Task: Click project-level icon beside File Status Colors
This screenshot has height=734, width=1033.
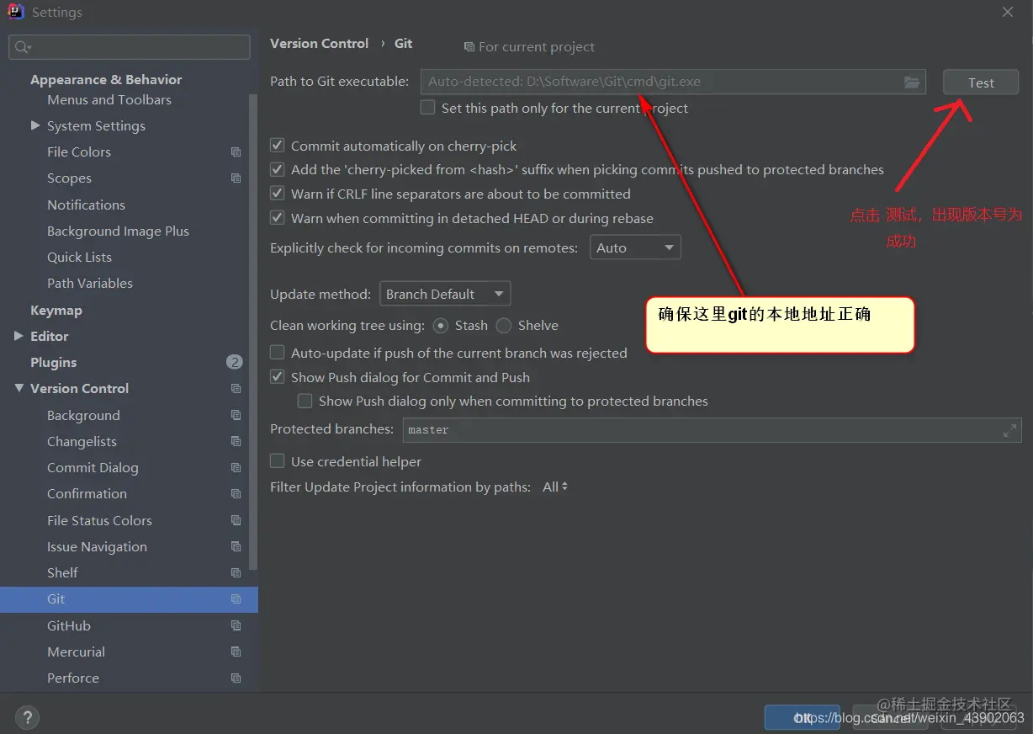Action: click(236, 521)
